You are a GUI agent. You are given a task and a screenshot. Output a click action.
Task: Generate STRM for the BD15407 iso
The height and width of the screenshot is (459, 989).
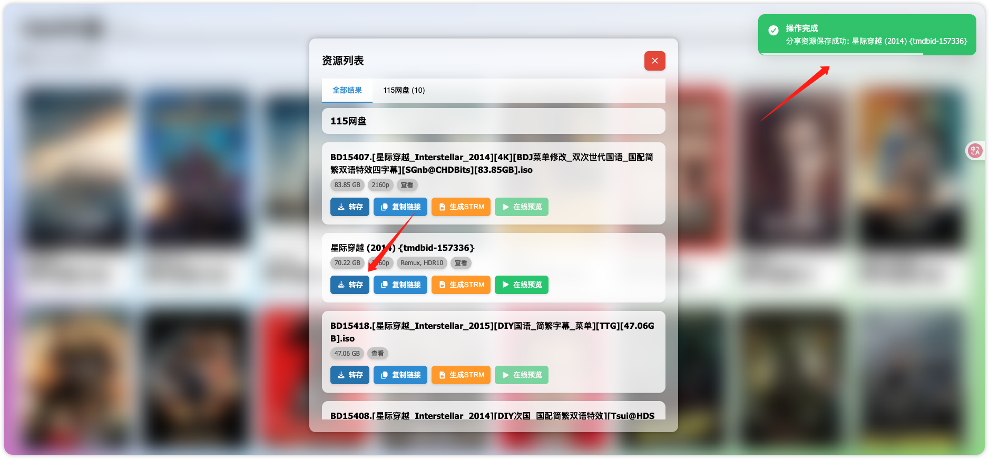461,207
